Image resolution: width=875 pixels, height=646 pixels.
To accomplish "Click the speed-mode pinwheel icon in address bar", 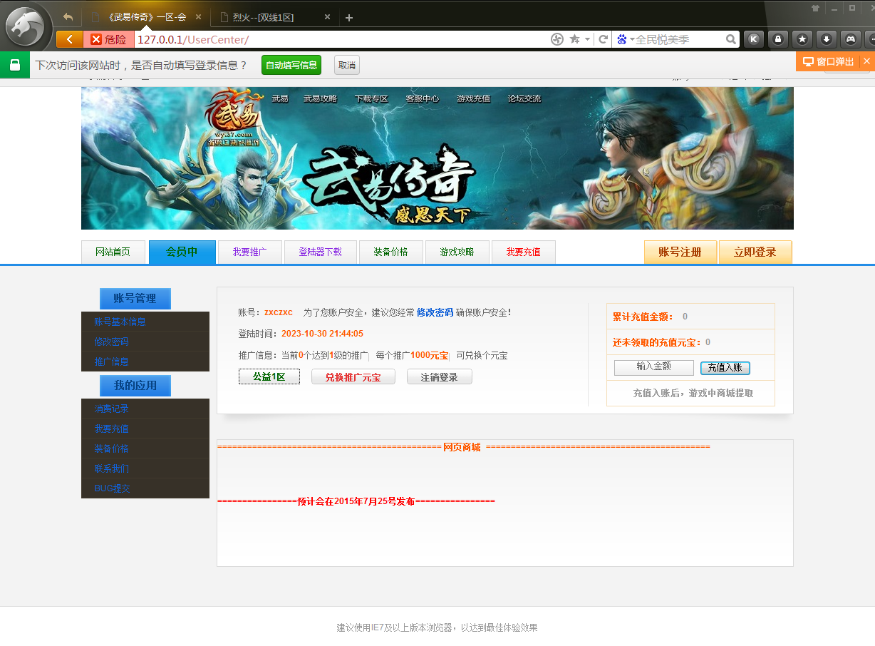I will click(557, 39).
